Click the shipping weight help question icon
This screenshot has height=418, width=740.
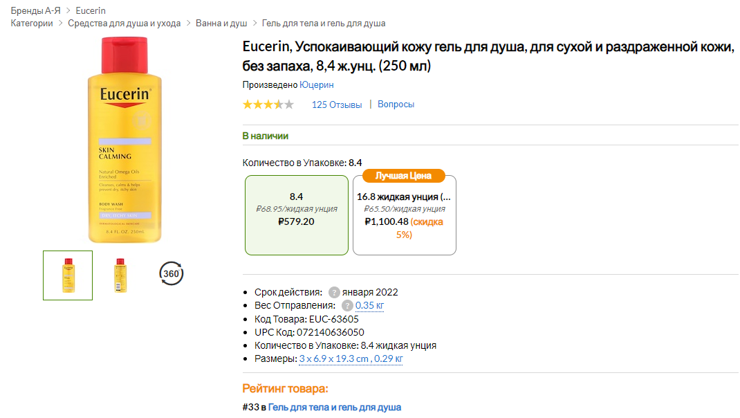347,305
